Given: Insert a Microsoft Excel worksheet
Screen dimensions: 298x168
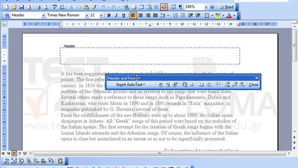Looking at the screenshot, I should (149, 7).
